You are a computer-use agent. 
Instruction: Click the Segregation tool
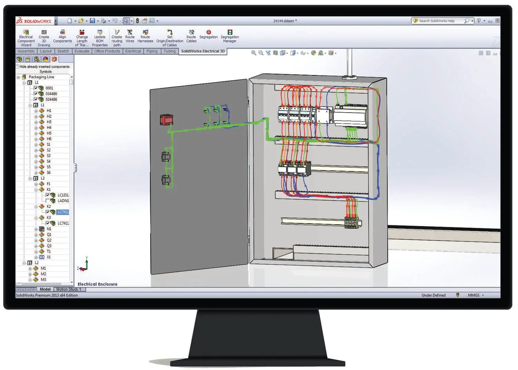pyautogui.click(x=209, y=34)
